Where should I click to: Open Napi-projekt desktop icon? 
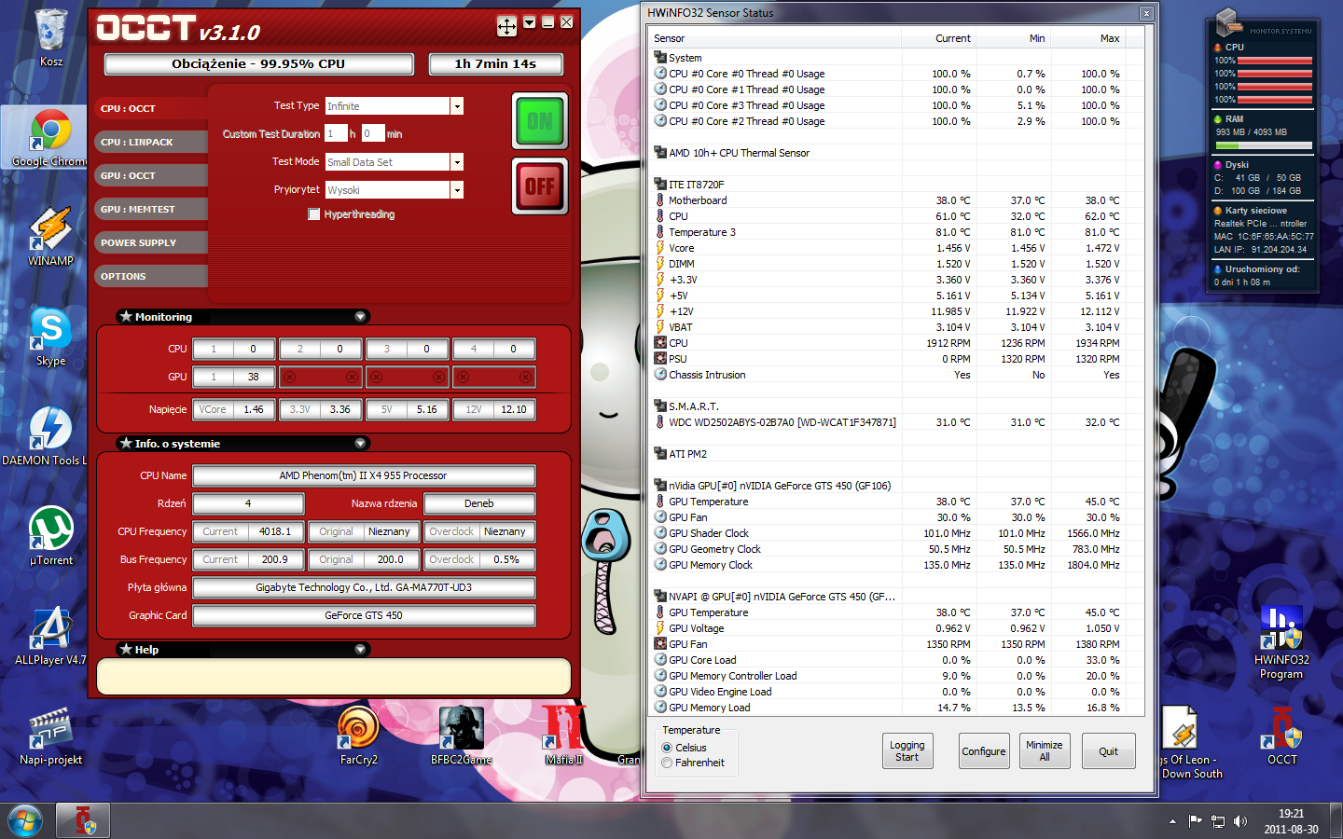50,736
